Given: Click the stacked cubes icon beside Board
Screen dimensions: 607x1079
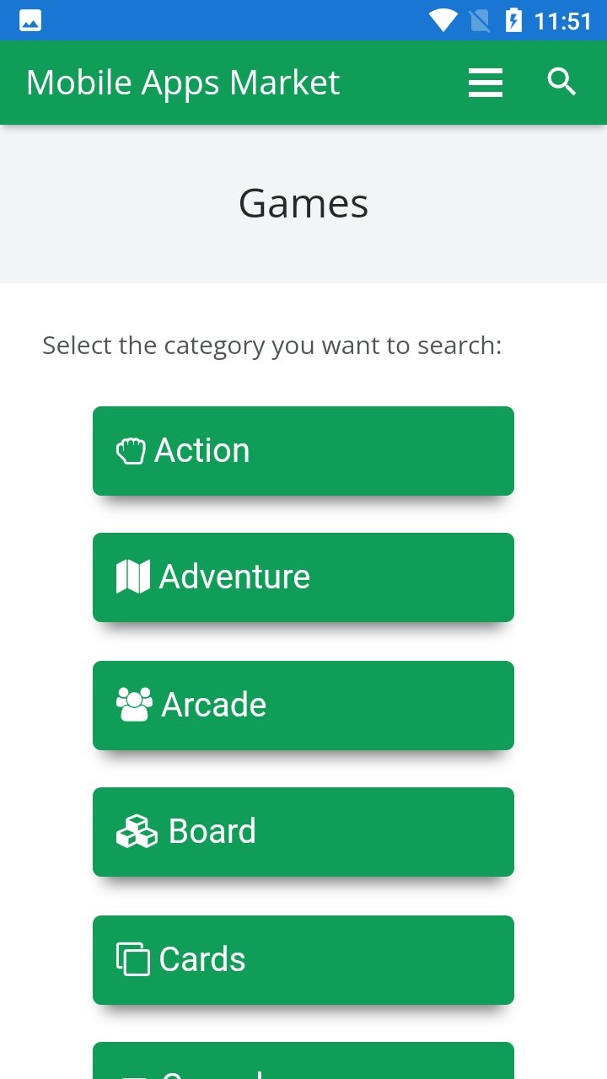Looking at the screenshot, I should [x=137, y=831].
